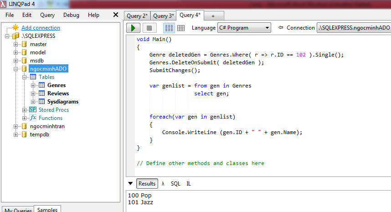Add a new query tab with plus

click(213, 16)
